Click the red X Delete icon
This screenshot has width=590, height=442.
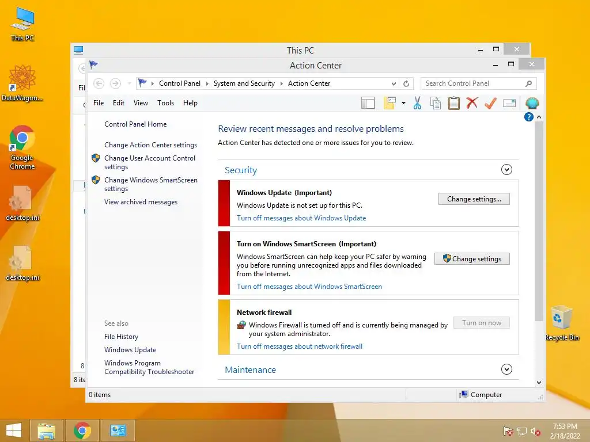point(472,102)
